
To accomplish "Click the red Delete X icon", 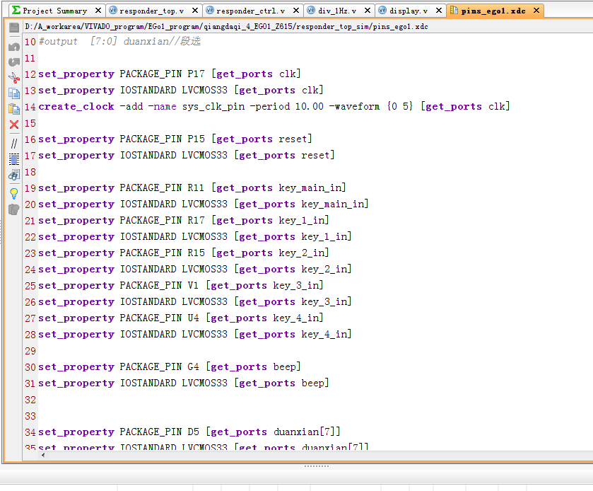I will pyautogui.click(x=13, y=125).
